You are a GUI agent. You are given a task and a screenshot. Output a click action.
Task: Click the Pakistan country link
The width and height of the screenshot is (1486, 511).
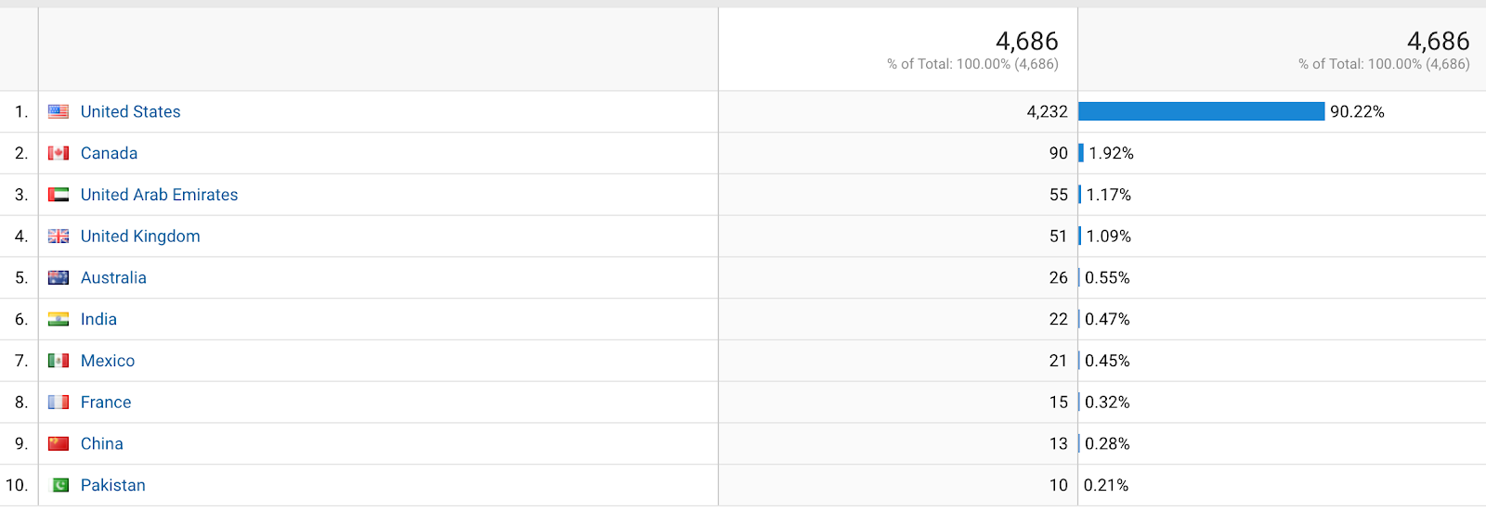tap(112, 485)
